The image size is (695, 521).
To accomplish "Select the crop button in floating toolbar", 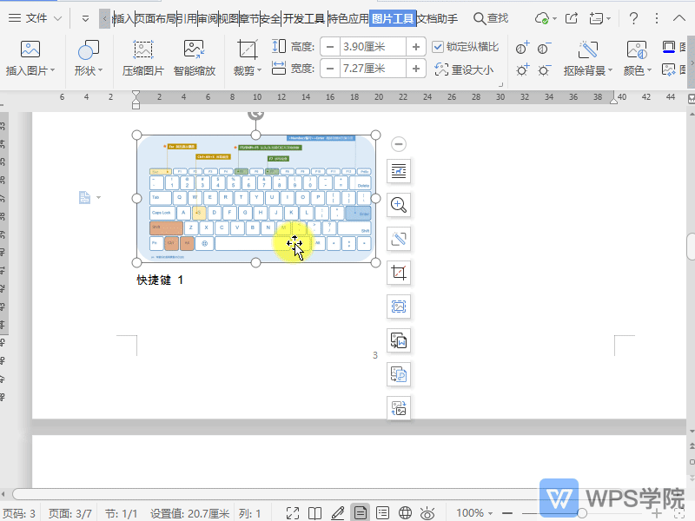I will coord(399,274).
